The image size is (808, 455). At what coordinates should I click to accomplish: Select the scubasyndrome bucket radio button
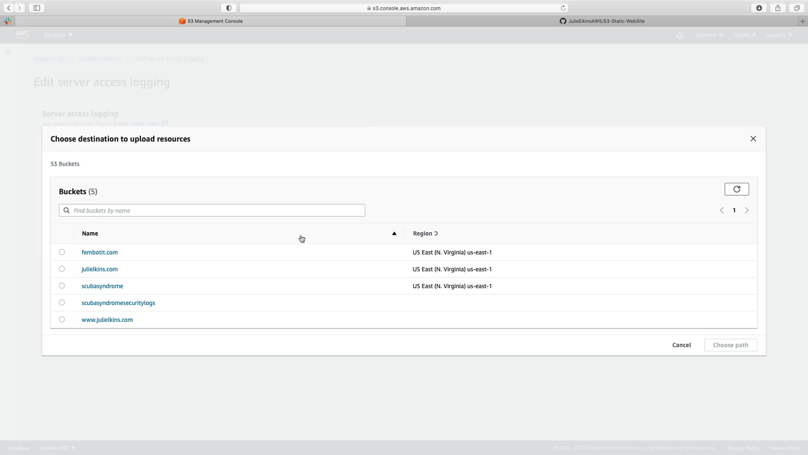click(x=62, y=286)
